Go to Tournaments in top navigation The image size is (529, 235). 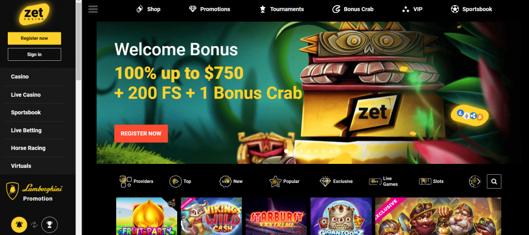click(282, 9)
